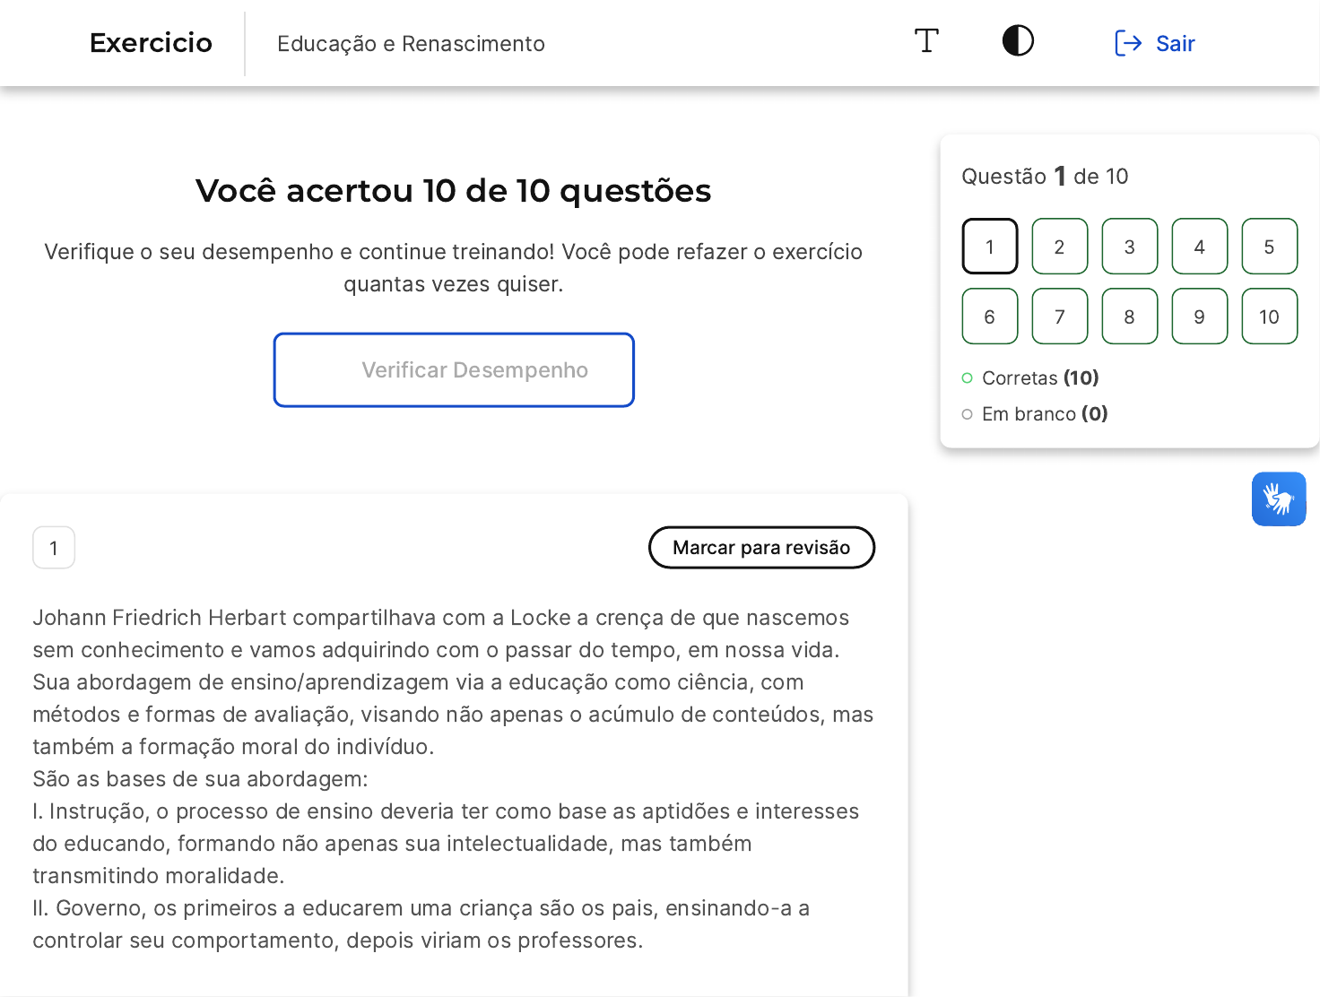Open the sign language accessibility widget
This screenshot has height=997, width=1320.
click(x=1278, y=498)
